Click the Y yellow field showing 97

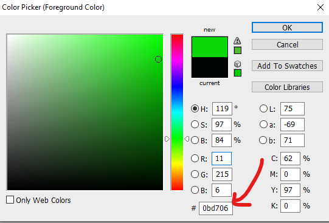(x=290, y=190)
